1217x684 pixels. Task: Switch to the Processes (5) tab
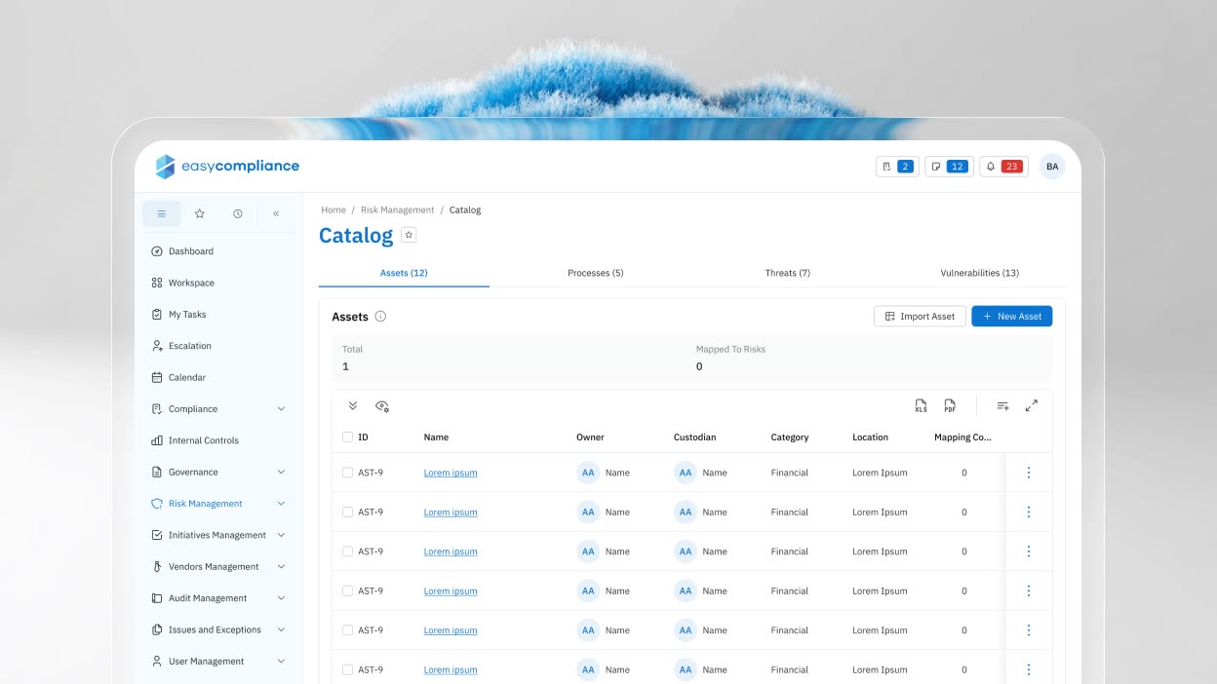pos(595,273)
